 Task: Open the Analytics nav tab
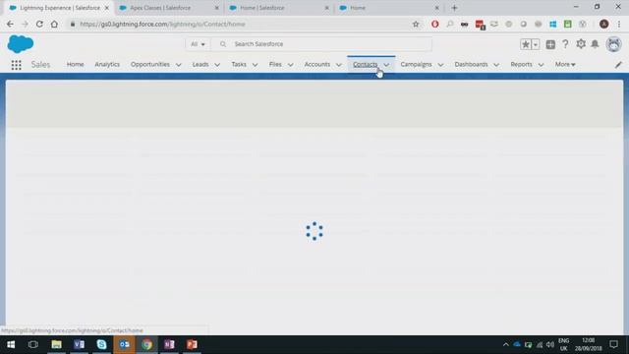(x=107, y=64)
